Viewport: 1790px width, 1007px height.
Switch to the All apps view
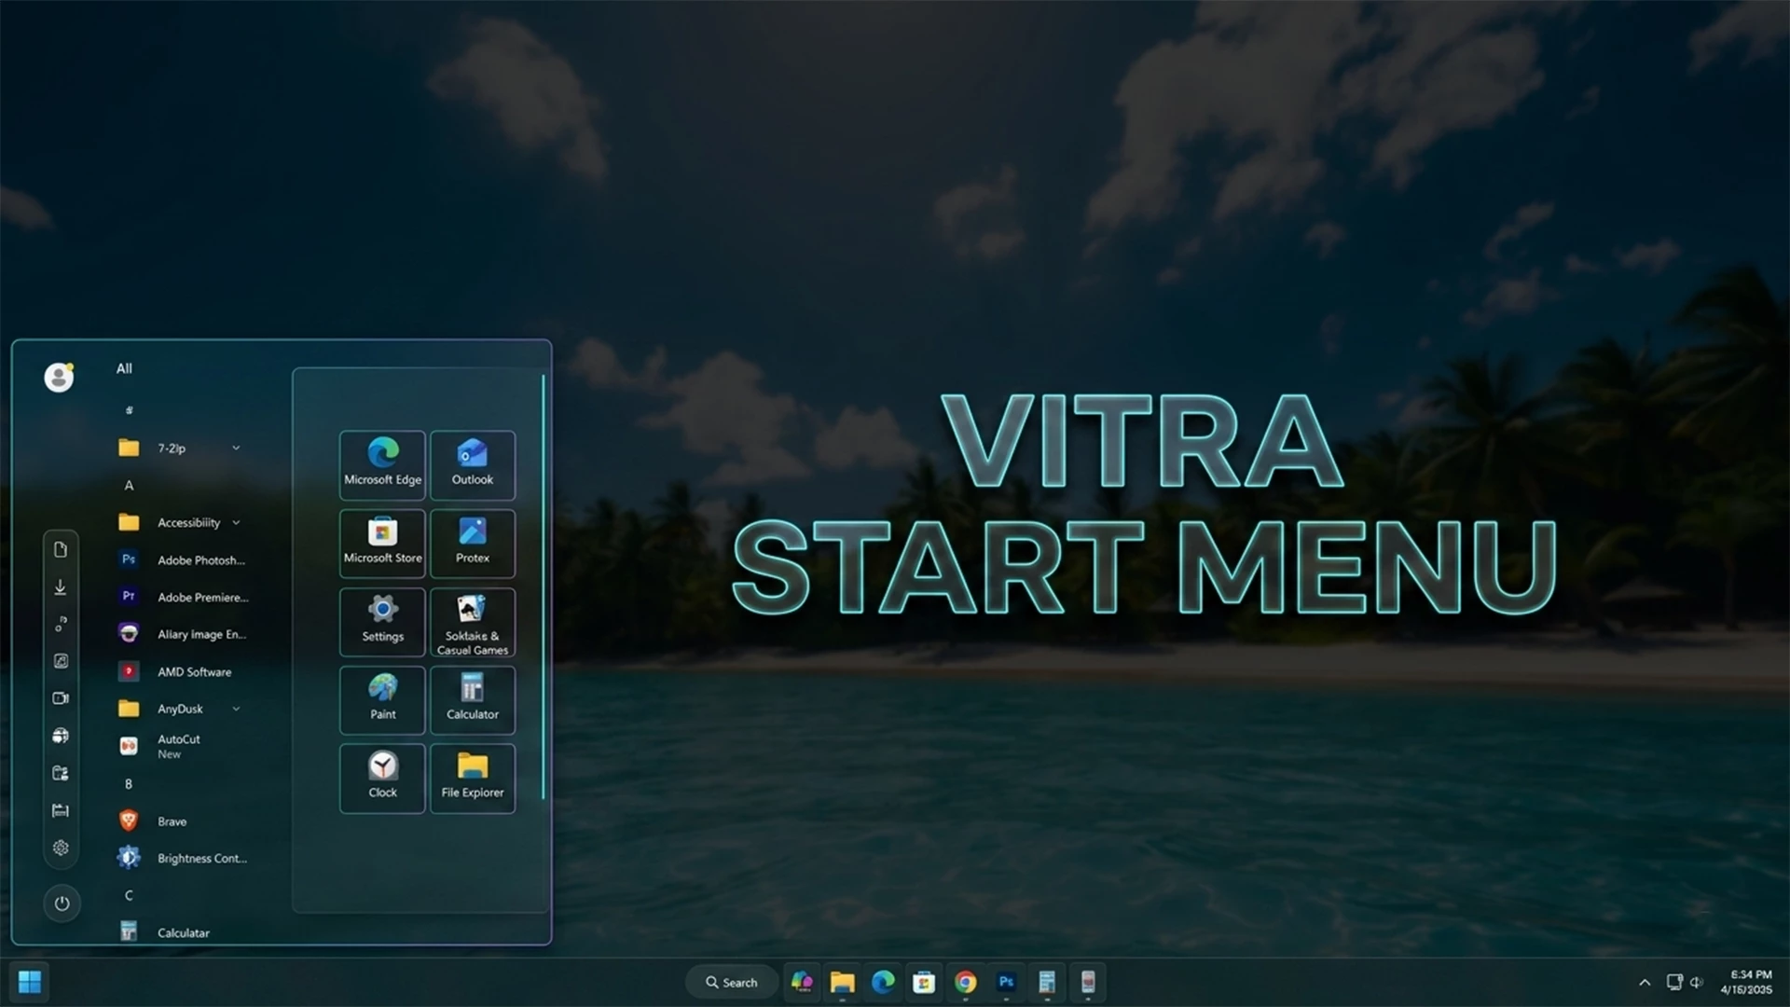124,367
